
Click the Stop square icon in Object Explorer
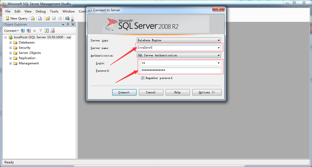(x=35, y=31)
